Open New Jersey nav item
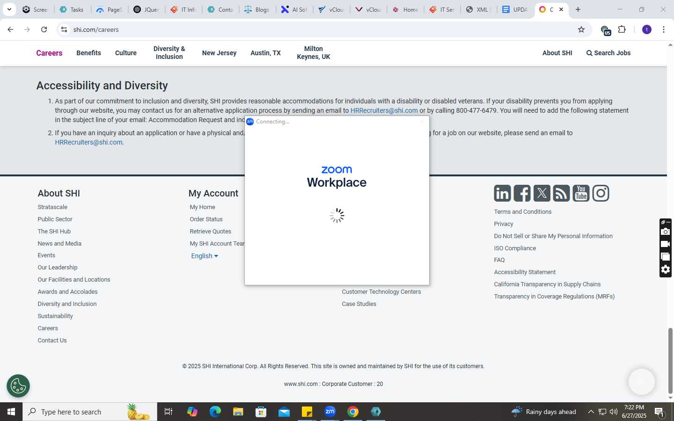This screenshot has height=421, width=674. (x=219, y=53)
